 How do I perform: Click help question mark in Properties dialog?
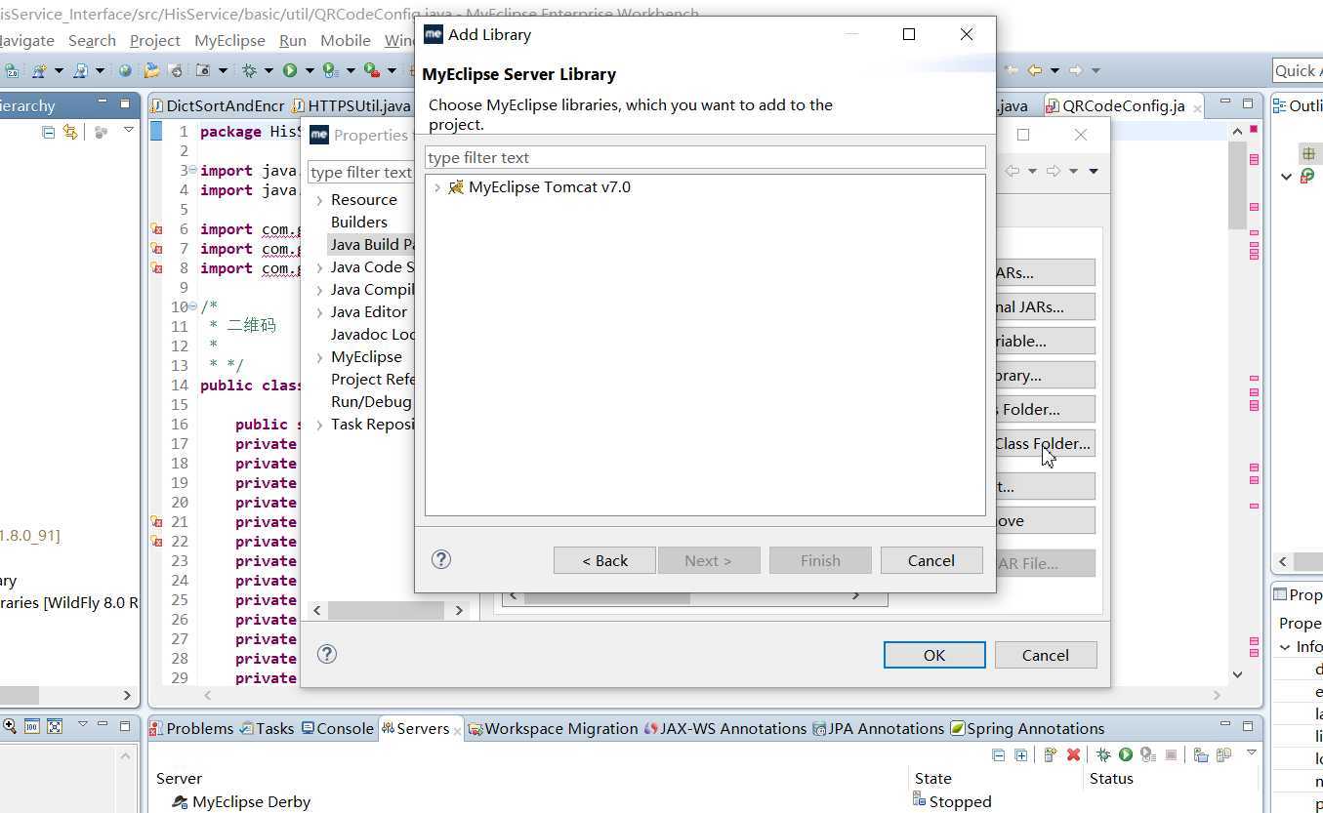(x=327, y=654)
